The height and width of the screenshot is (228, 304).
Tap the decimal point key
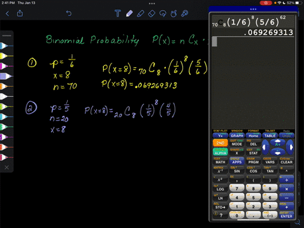(x=253, y=215)
